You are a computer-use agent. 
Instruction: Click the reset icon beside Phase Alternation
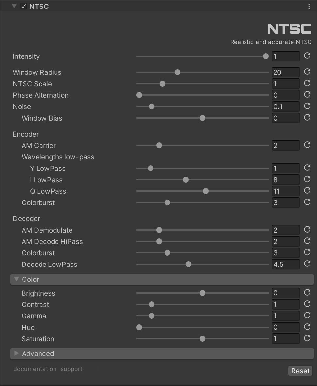[x=307, y=95]
